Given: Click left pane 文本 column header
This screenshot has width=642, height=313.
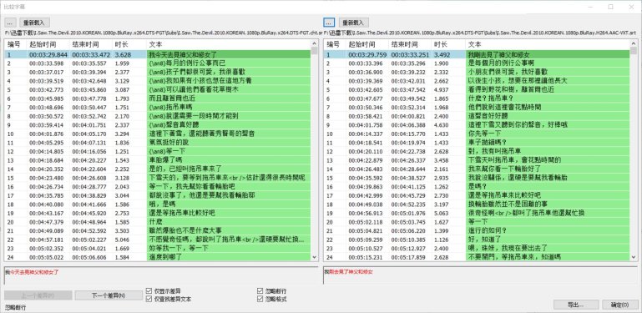Looking at the screenshot, I should click(x=229, y=44).
